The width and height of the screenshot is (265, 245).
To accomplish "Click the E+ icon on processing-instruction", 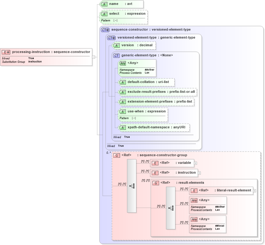I will click(x=6, y=52).
